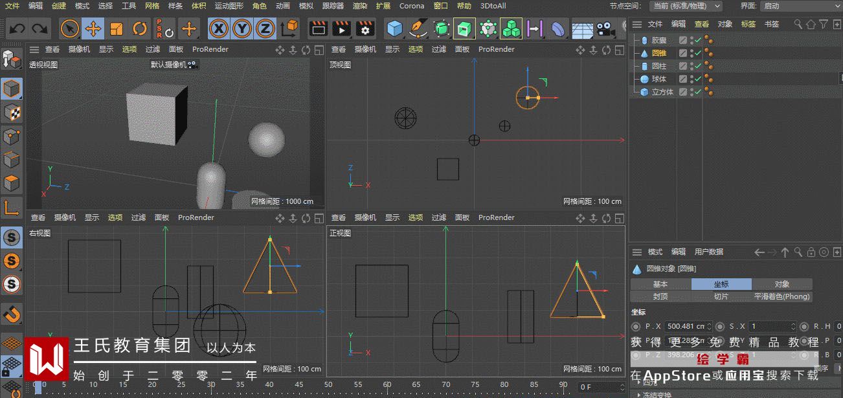Switch to the 对象 attribute tab
Viewport: 843px width, 398px height.
781,284
